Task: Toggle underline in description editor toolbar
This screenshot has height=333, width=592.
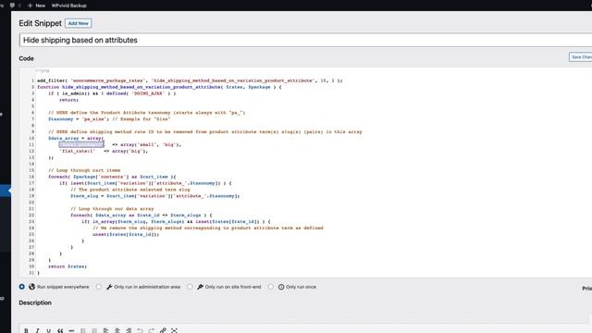Action: point(49,330)
